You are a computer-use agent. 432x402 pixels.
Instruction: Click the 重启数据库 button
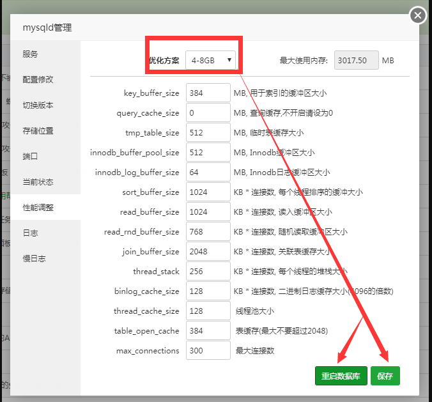point(341,376)
